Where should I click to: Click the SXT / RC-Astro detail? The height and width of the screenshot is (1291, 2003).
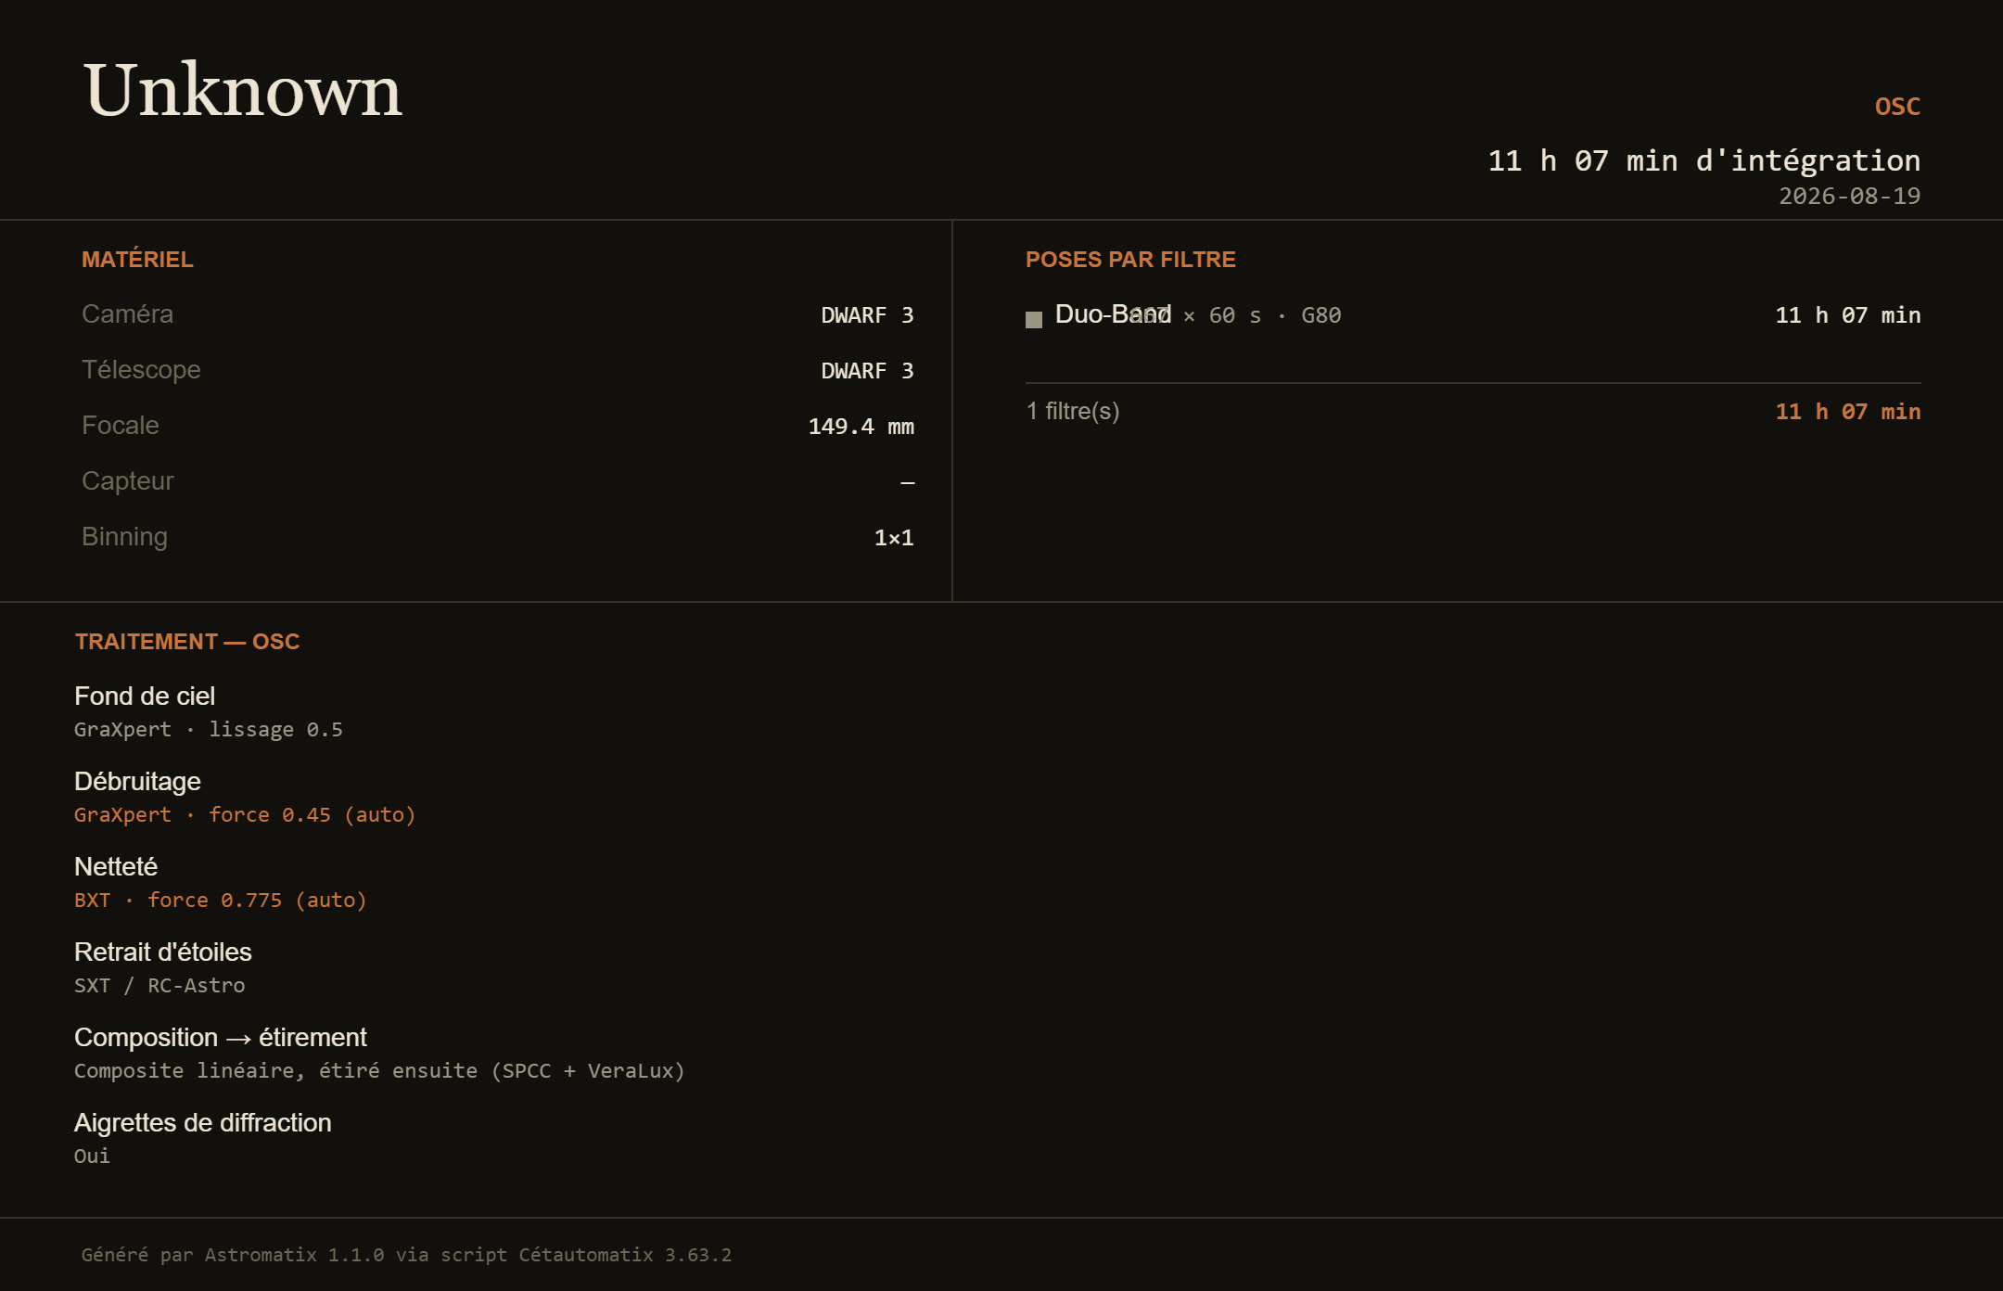coord(159,985)
